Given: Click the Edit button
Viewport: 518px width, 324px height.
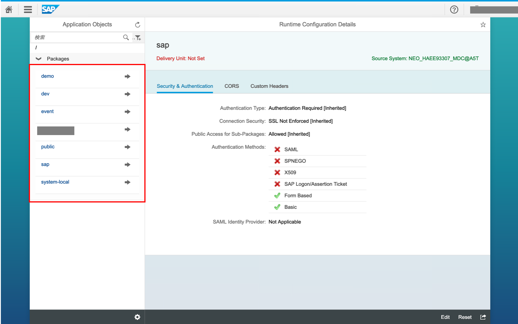Looking at the screenshot, I should (x=445, y=317).
